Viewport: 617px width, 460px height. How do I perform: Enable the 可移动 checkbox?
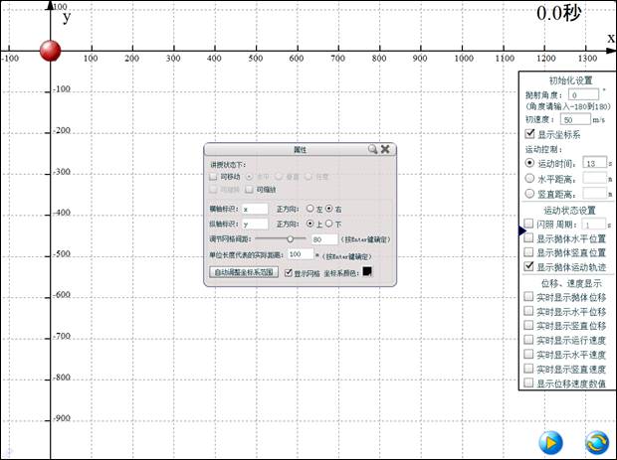(x=213, y=177)
